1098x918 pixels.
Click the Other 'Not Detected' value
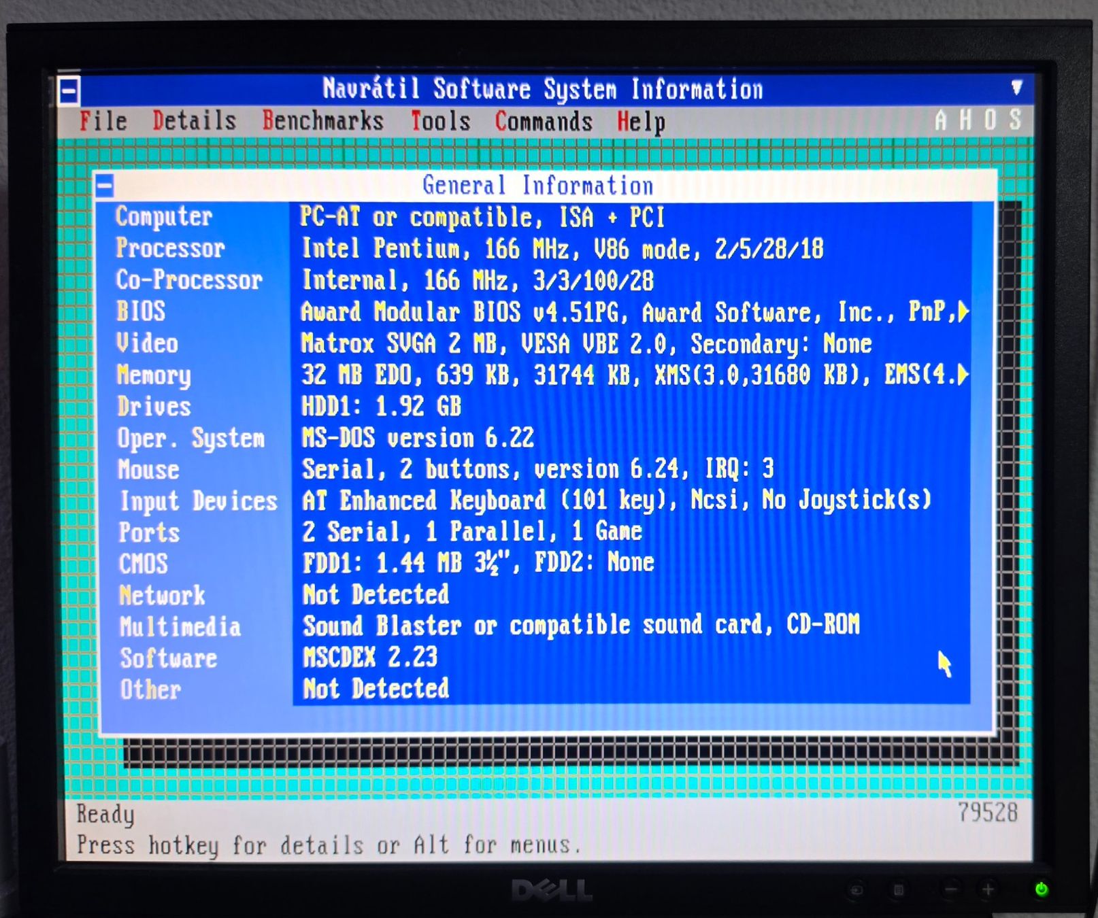pos(376,688)
